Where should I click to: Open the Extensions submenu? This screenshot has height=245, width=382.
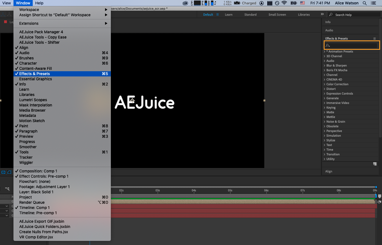tap(62, 23)
